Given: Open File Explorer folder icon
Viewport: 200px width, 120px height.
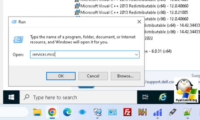Looking at the screenshot, I should pyautogui.click(x=37, y=112).
